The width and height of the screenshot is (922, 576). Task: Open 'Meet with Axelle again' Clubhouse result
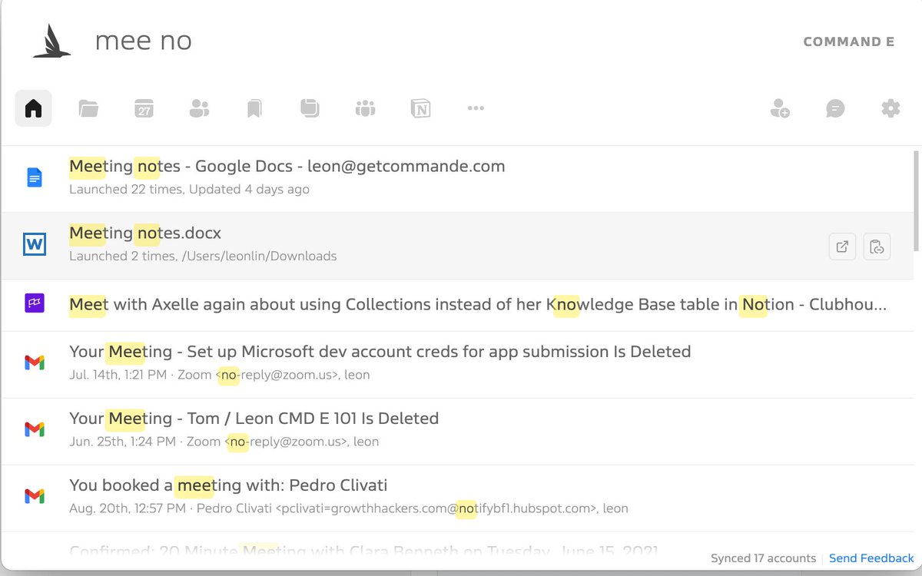457,305
